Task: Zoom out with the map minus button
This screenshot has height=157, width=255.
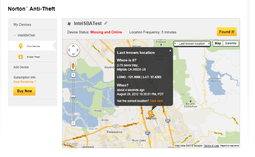Action: click(x=73, y=123)
